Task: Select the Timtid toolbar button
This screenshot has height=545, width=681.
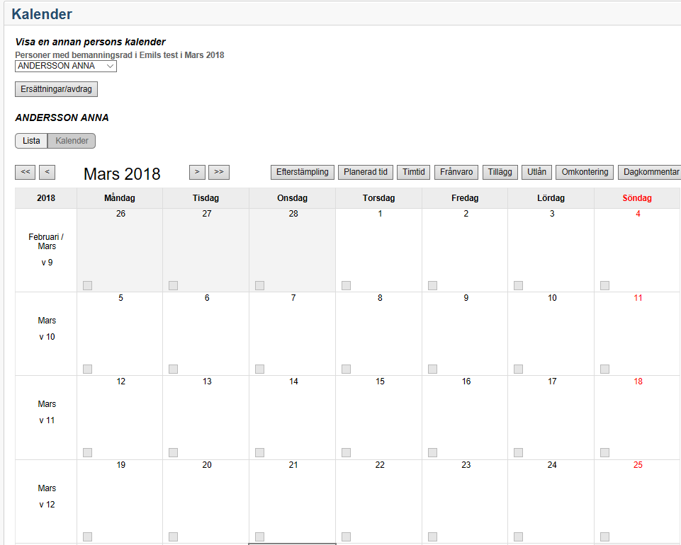Action: click(413, 171)
